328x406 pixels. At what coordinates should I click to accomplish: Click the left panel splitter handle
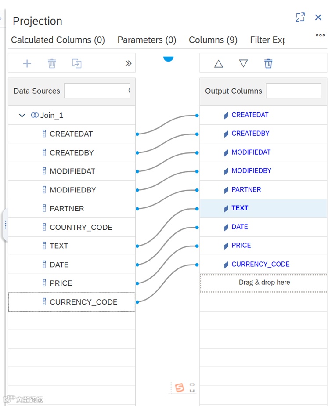point(5,225)
